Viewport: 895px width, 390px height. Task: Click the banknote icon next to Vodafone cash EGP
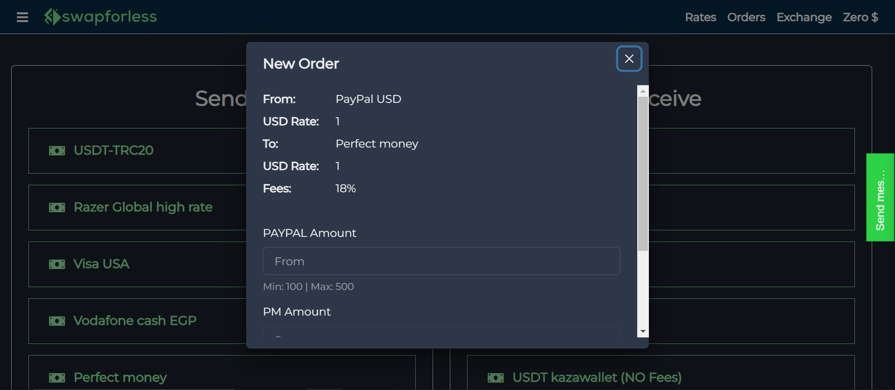click(57, 321)
